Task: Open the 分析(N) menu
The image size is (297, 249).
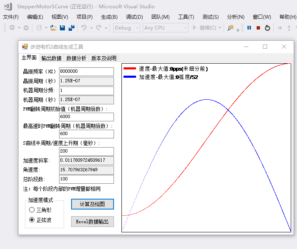Action: 235,17
